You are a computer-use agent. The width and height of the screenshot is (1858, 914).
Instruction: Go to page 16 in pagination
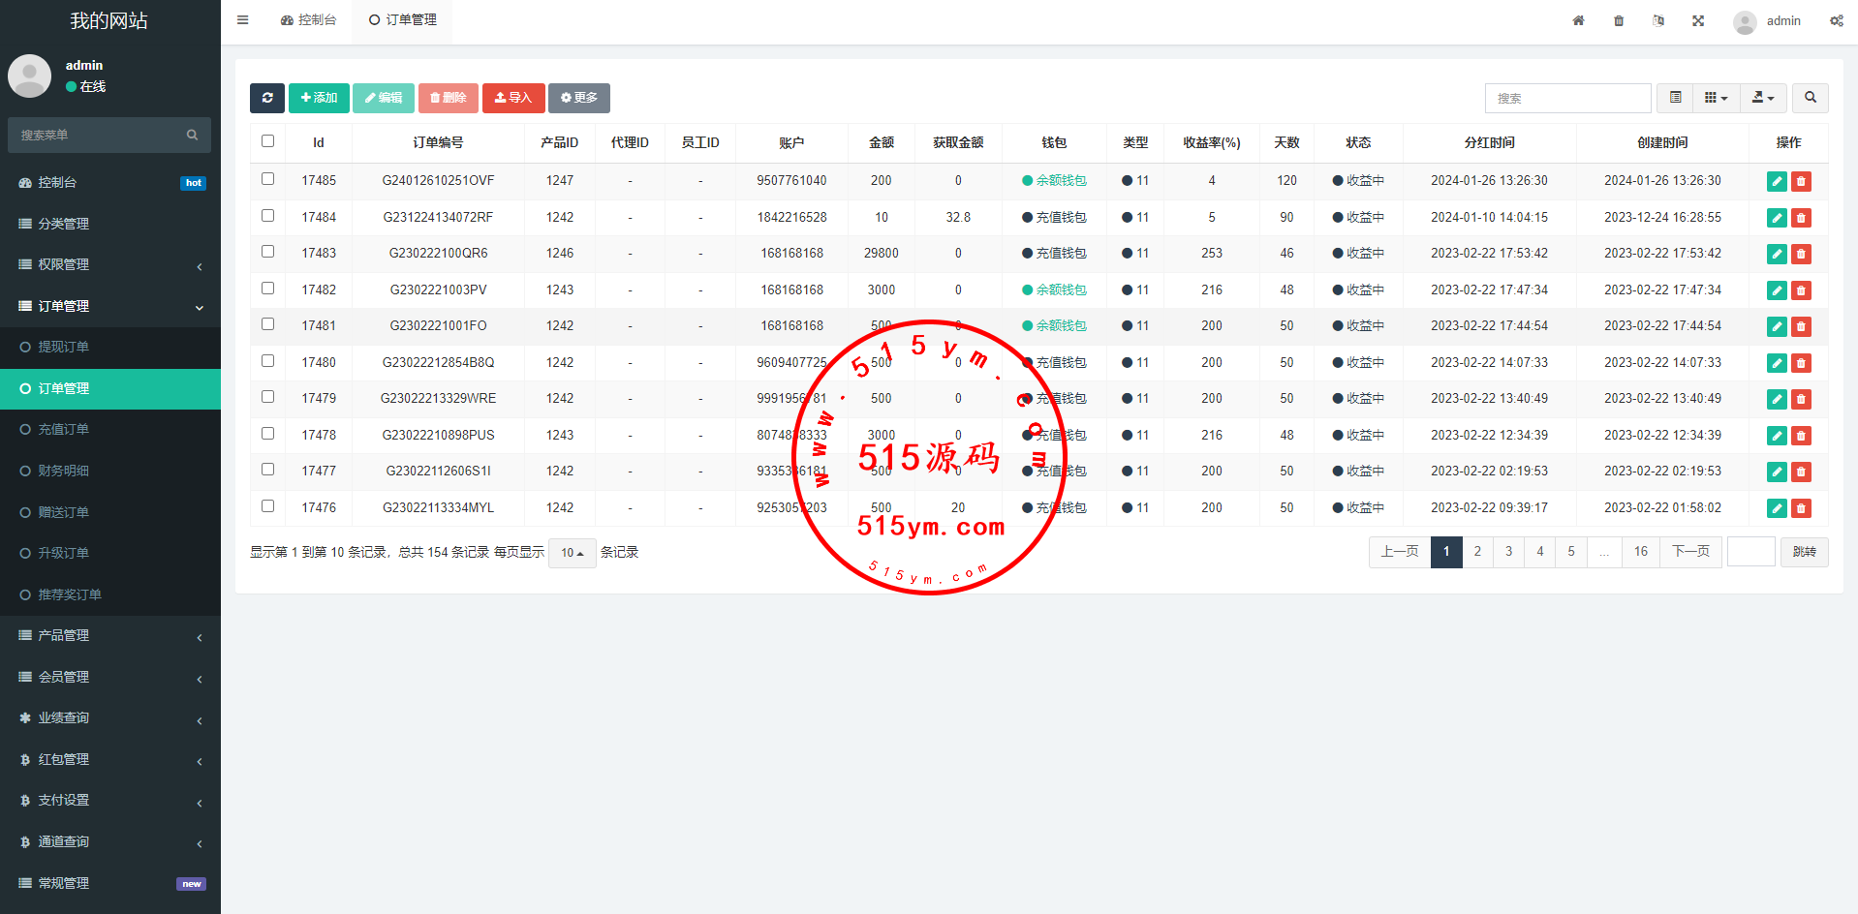coord(1640,552)
